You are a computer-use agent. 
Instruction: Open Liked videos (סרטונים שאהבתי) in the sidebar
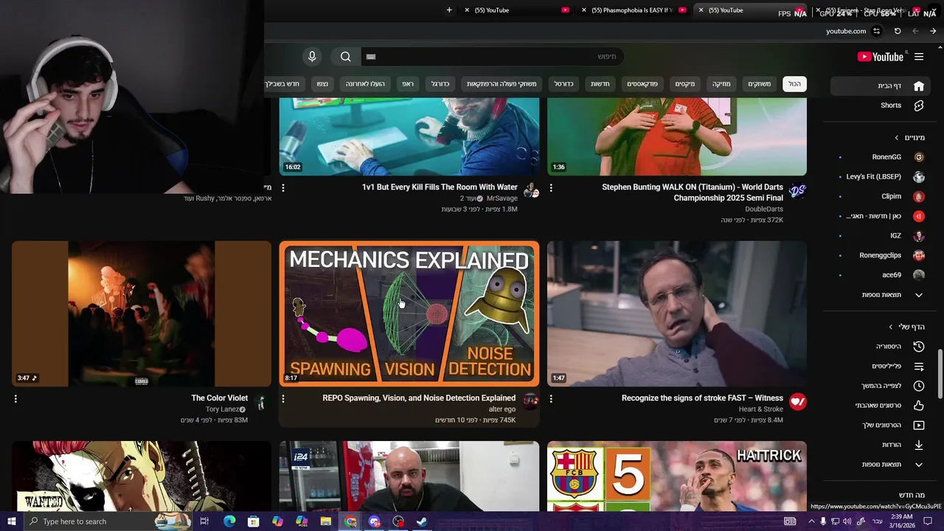(879, 406)
